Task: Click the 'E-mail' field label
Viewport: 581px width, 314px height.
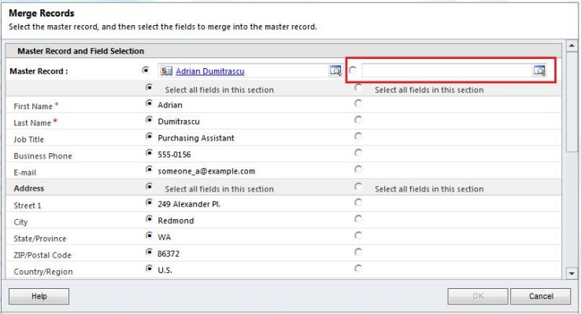Action: tap(25, 173)
